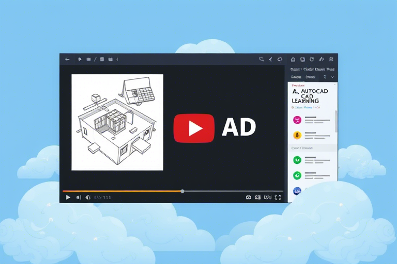Toggle theater mode with the wide-rectangle icon
Viewport: 397px width, 264px height.
(268, 197)
